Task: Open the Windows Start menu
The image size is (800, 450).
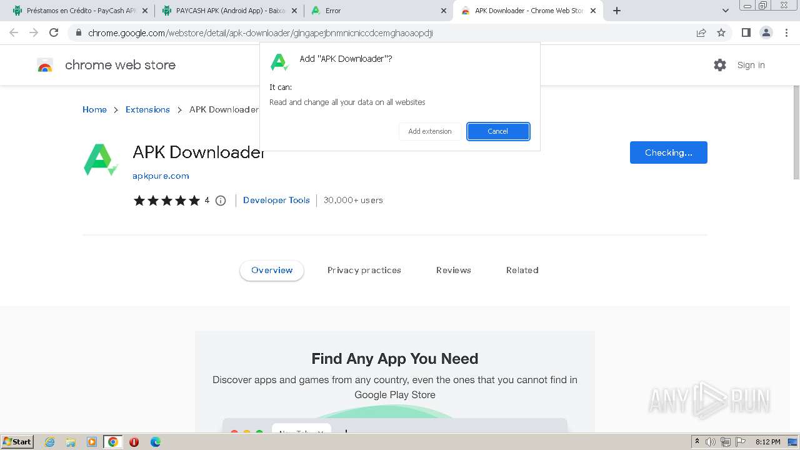Action: click(17, 441)
